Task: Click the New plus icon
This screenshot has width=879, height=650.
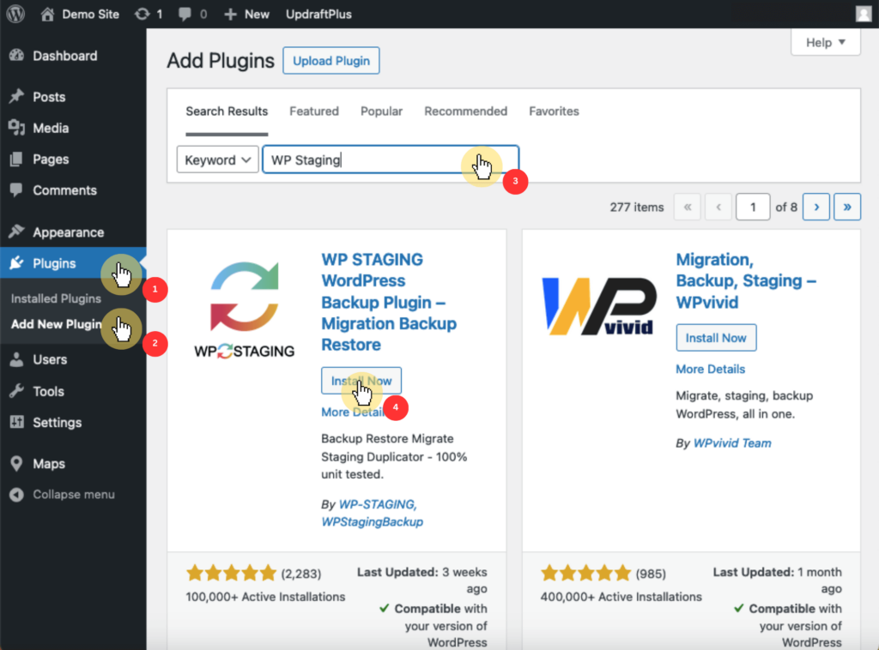Action: tap(230, 14)
